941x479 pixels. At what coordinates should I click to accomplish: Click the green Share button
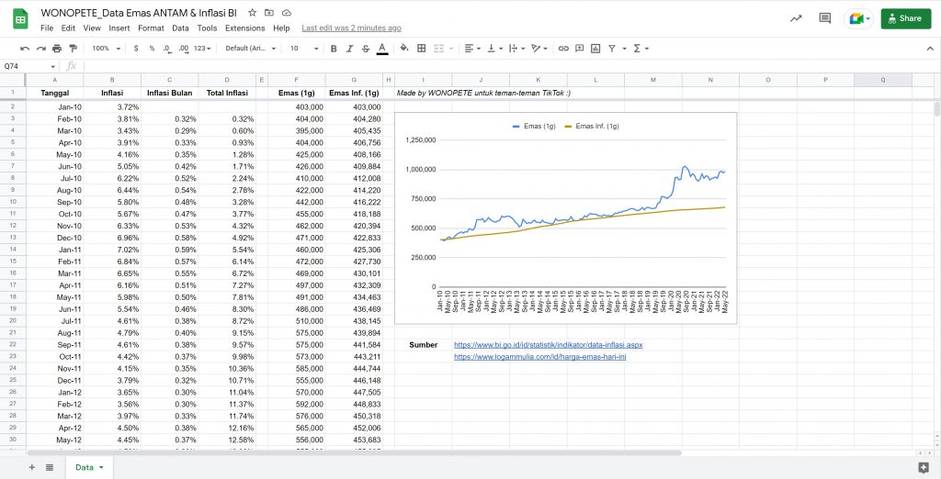tap(905, 18)
